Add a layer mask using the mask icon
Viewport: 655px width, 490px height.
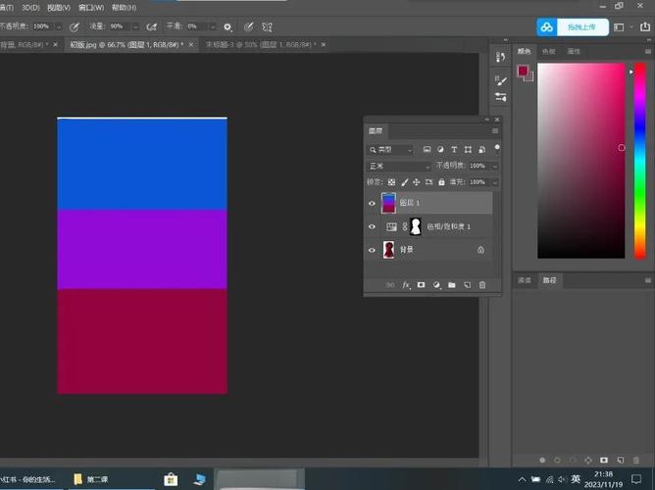(421, 285)
